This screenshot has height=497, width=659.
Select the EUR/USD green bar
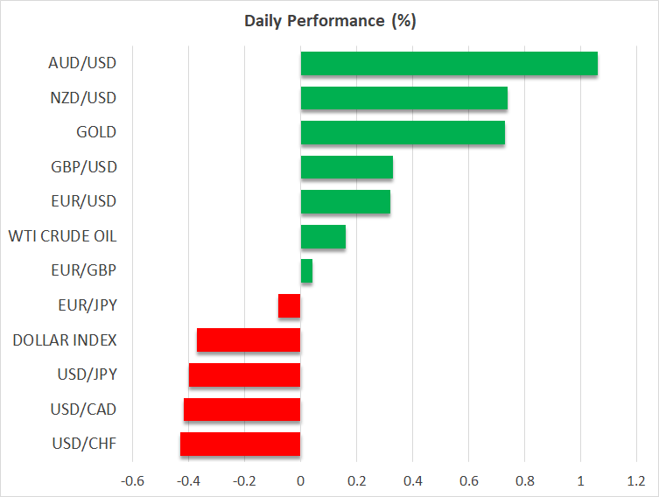click(345, 202)
